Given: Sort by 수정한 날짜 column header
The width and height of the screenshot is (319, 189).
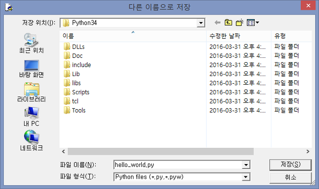Looking at the screenshot, I should [239, 36].
